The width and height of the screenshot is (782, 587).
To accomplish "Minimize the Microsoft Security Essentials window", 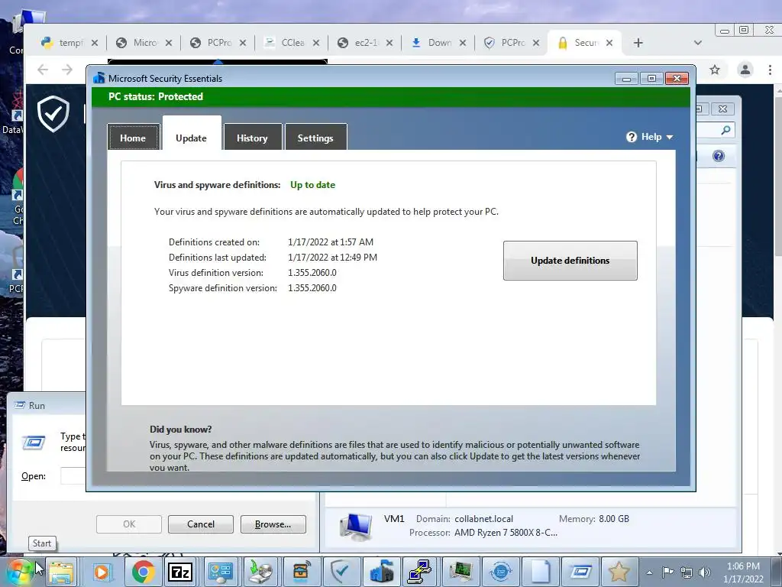I will (626, 79).
